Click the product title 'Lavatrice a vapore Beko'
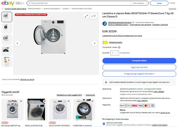This screenshot has height=127, width=178. [x=138, y=15]
